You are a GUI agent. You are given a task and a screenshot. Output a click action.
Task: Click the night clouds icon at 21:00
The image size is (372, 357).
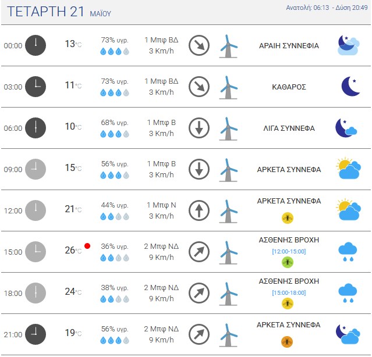point(348,334)
